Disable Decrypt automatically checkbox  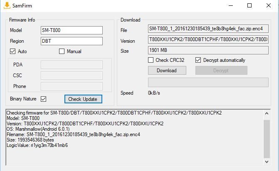(198, 60)
